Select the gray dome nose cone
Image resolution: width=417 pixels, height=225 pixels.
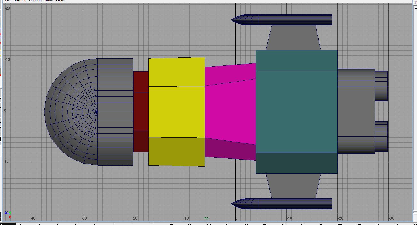click(x=74, y=110)
